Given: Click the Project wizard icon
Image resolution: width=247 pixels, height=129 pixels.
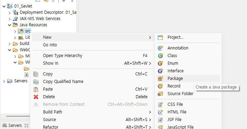Looking at the screenshot, I should click(160, 37).
